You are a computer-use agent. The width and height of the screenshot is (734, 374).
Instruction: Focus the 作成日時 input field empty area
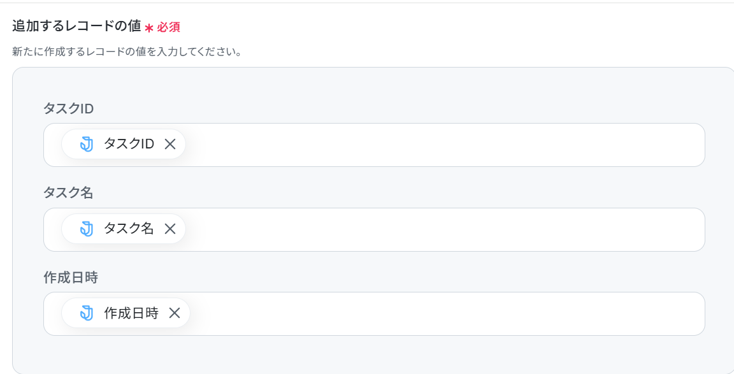pos(447,313)
